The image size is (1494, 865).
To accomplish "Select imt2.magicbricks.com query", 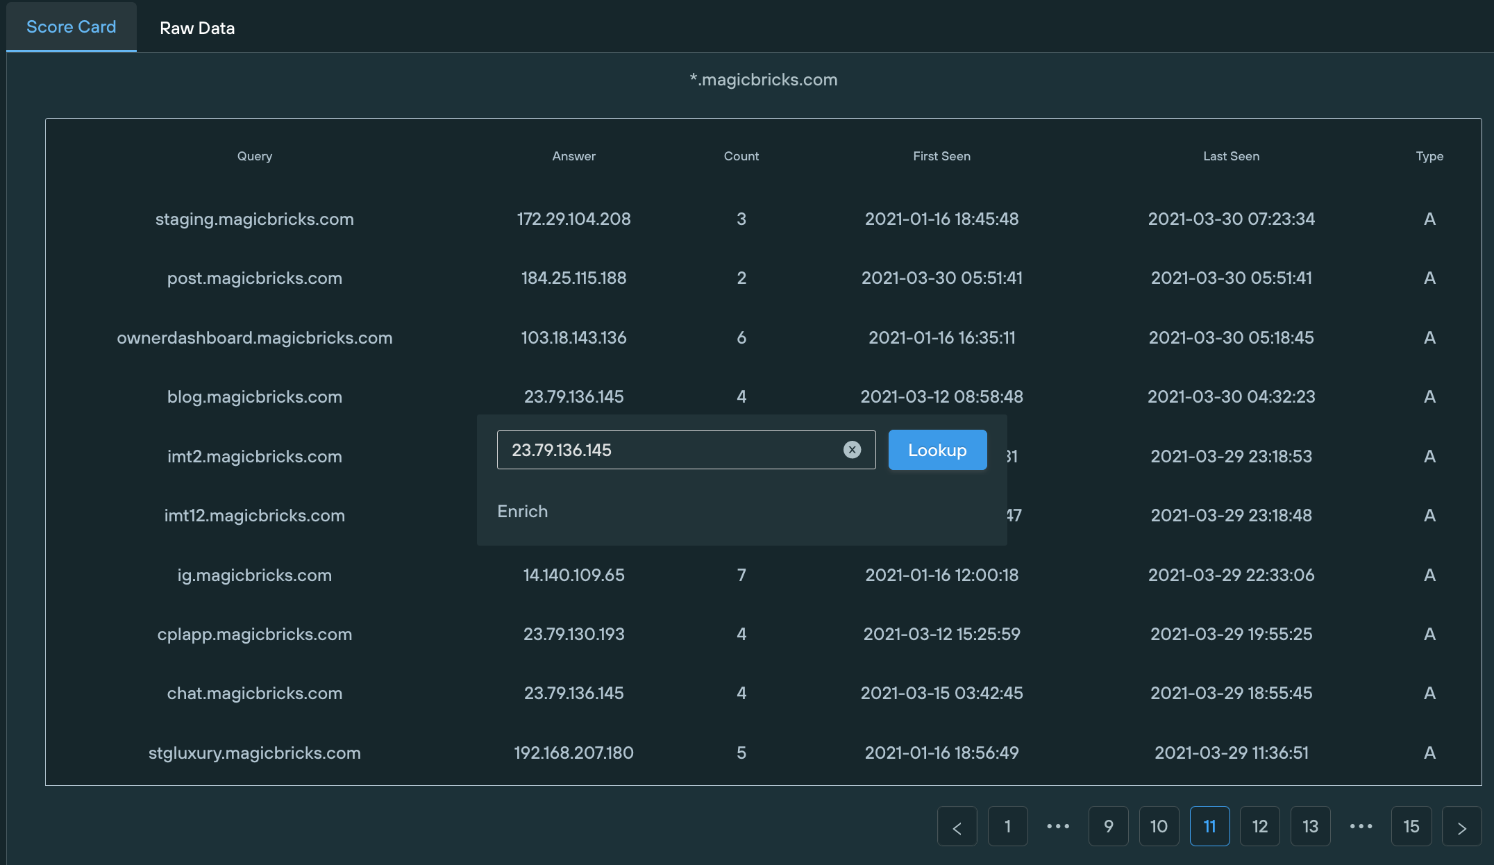I will 255,457.
